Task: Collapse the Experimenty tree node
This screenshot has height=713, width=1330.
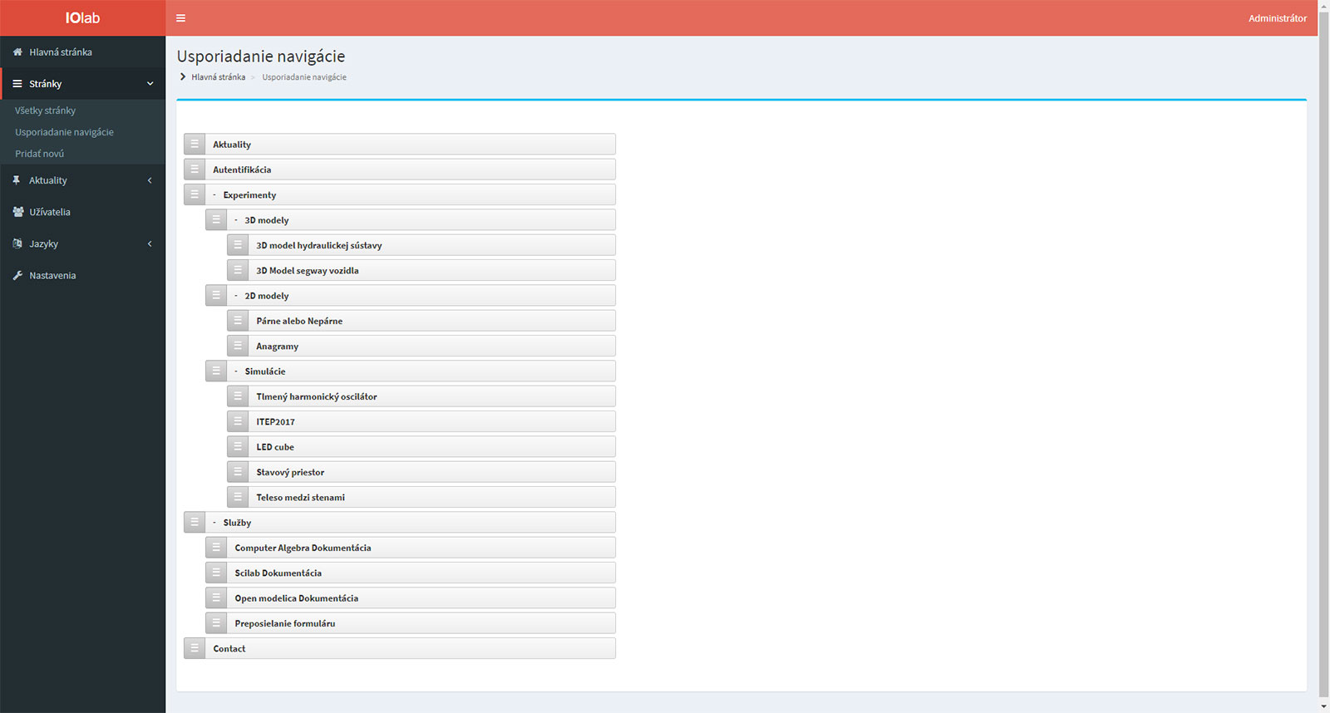Action: click(x=214, y=195)
